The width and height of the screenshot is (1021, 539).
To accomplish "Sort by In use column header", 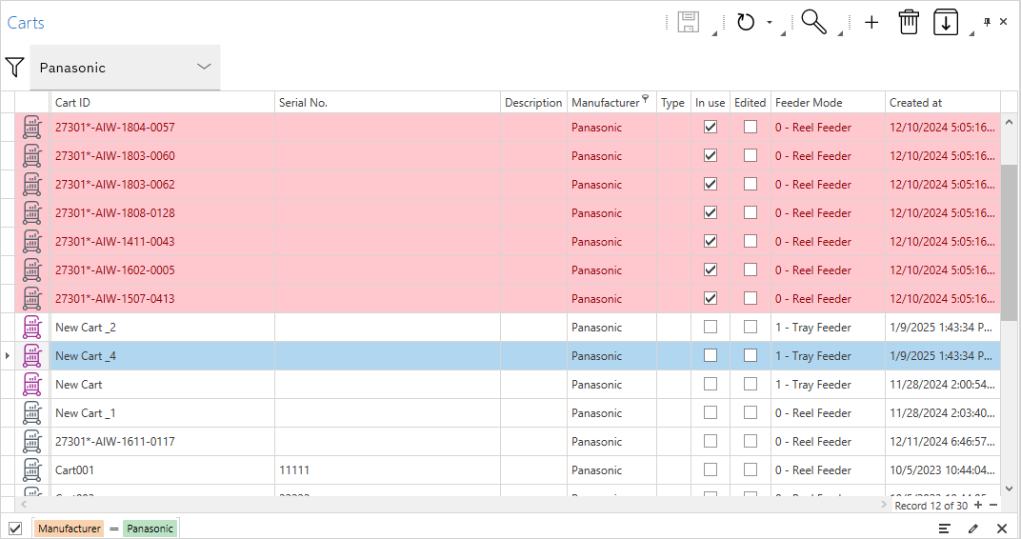I will pos(710,102).
